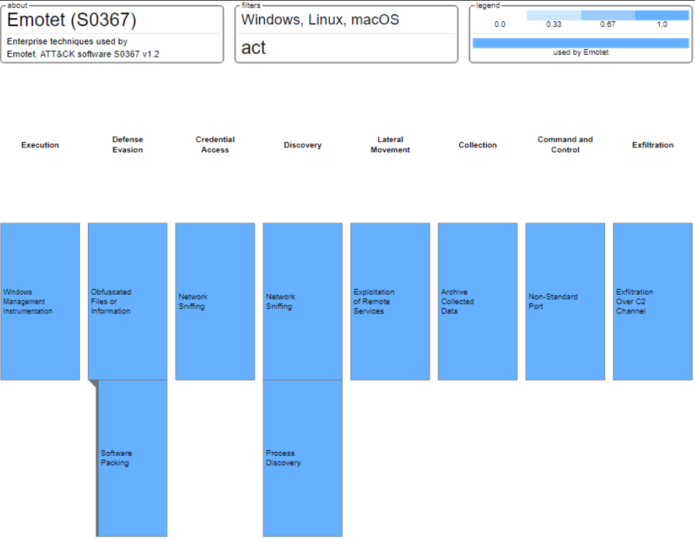695x539 pixels.
Task: Select Exfiltration Over C2 Channel cell
Action: (x=652, y=302)
